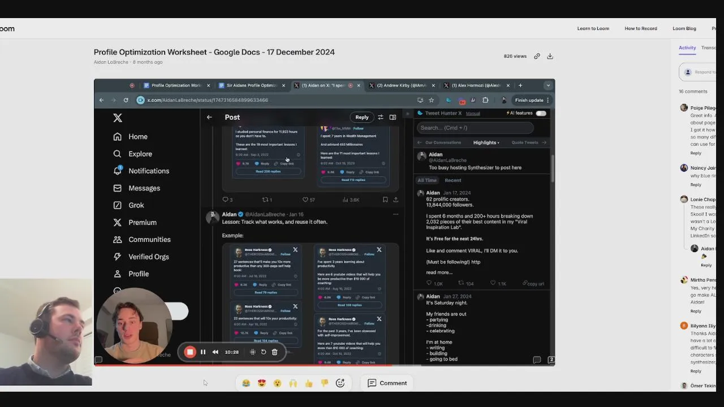The height and width of the screenshot is (407, 724).
Task: Click the download video icon
Action: coord(550,56)
